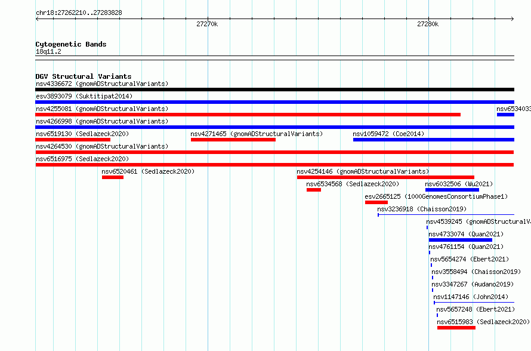Open nsv5654274 (Ebert2021) label
Viewport: 531px width, 351px height.
(x=470, y=259)
